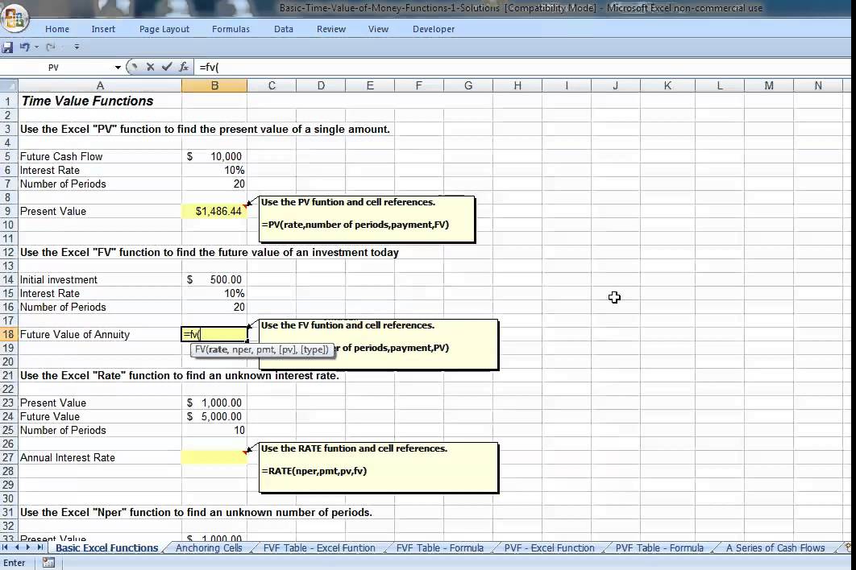Cancel the formula entry with X
856x570 pixels.
pos(150,67)
